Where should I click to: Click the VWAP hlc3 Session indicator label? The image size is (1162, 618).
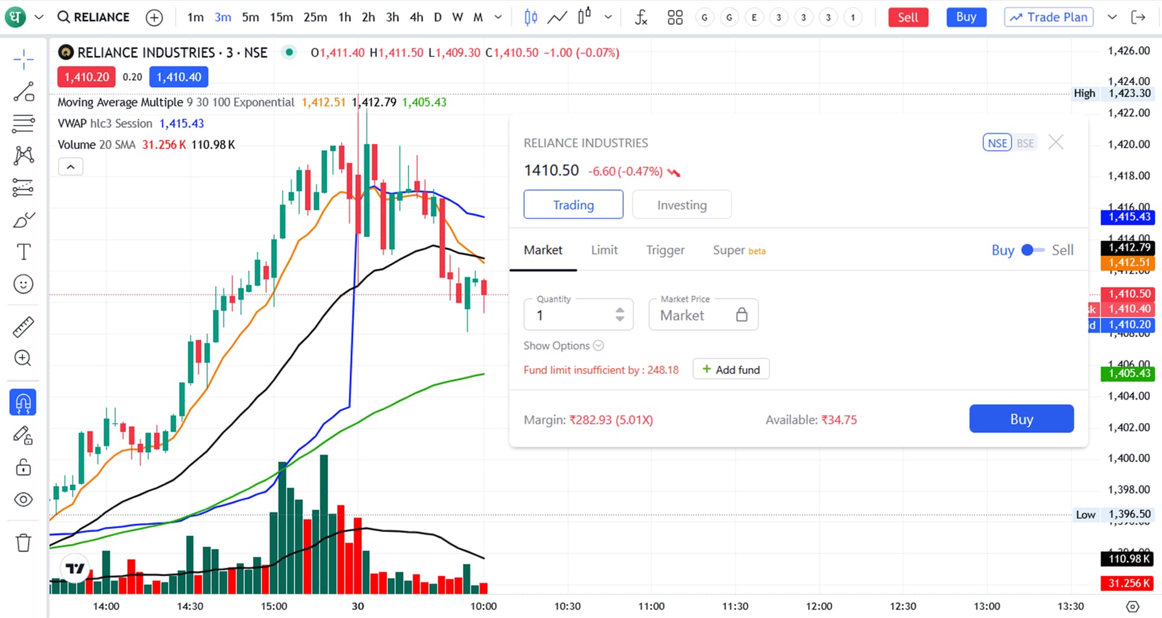(x=105, y=123)
